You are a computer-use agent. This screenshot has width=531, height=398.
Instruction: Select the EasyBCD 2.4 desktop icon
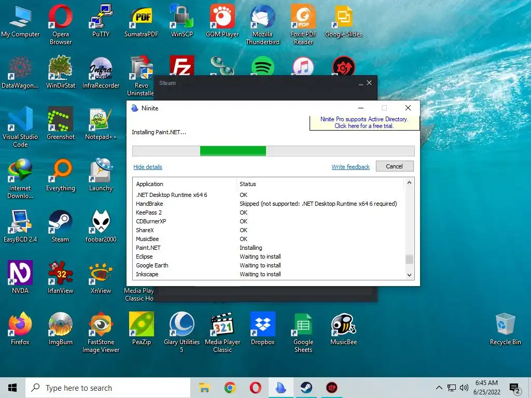(20, 226)
